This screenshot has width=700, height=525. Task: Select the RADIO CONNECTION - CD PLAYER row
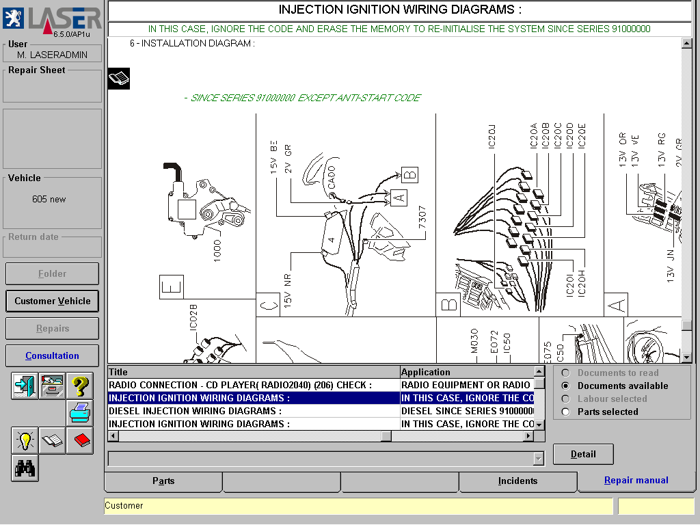(x=321, y=385)
